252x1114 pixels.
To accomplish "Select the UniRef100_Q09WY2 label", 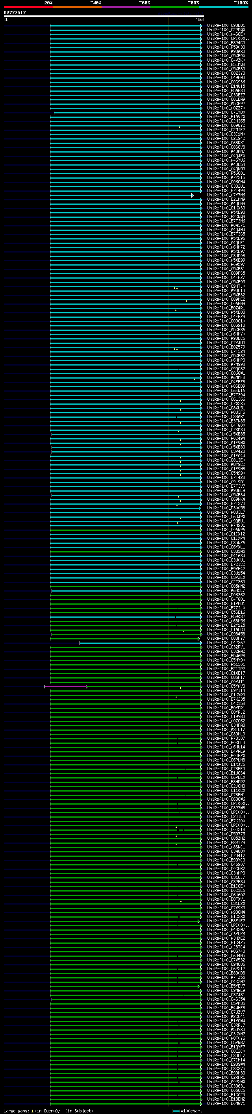I will coord(226,125).
